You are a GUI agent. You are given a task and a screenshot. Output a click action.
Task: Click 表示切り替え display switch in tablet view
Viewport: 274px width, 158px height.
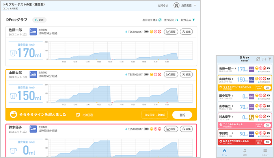point(152,20)
